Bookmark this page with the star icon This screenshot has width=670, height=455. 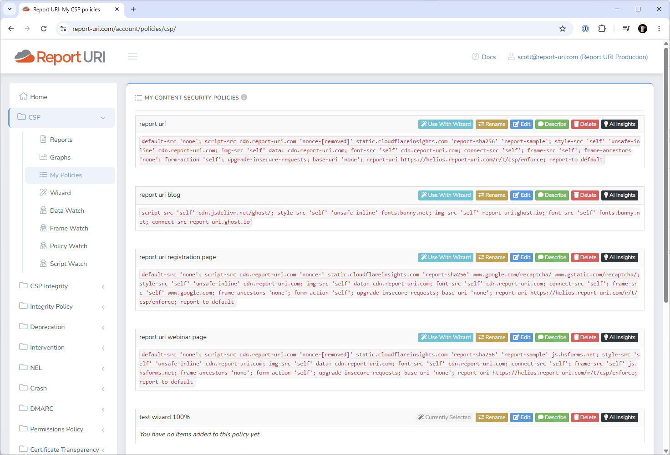[563, 29]
